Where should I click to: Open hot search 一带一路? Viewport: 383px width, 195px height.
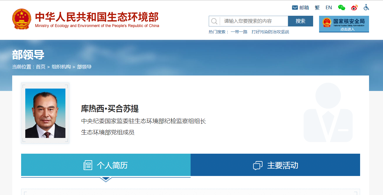[239, 32]
